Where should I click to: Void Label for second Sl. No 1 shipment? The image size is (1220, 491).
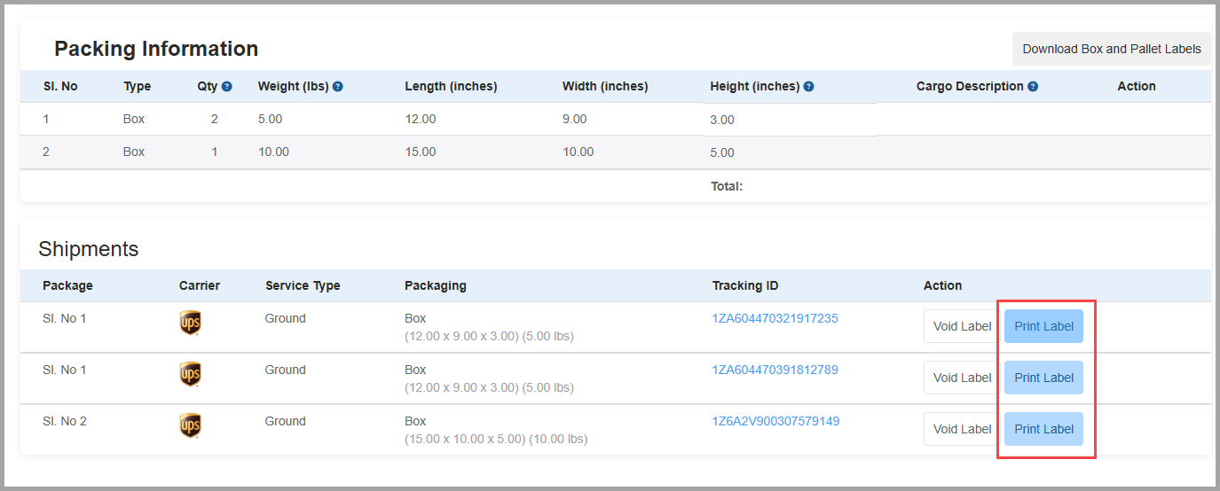point(962,378)
